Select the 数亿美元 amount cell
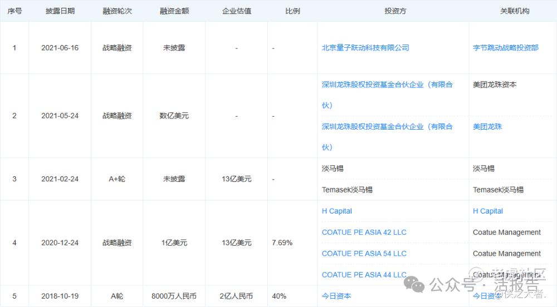557x307 pixels. [x=174, y=116]
